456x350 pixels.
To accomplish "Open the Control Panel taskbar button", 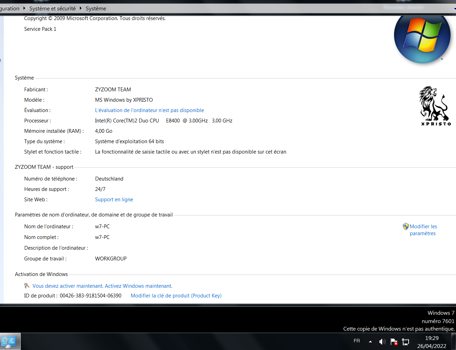I will click(10, 341).
